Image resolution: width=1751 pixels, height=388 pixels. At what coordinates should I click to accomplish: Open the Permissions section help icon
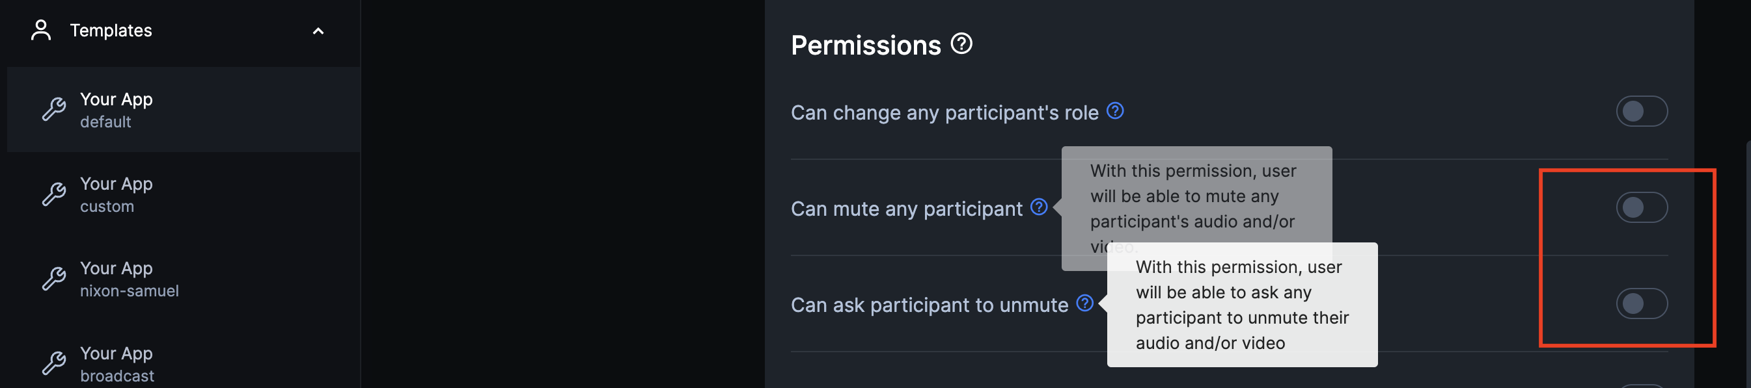click(961, 45)
